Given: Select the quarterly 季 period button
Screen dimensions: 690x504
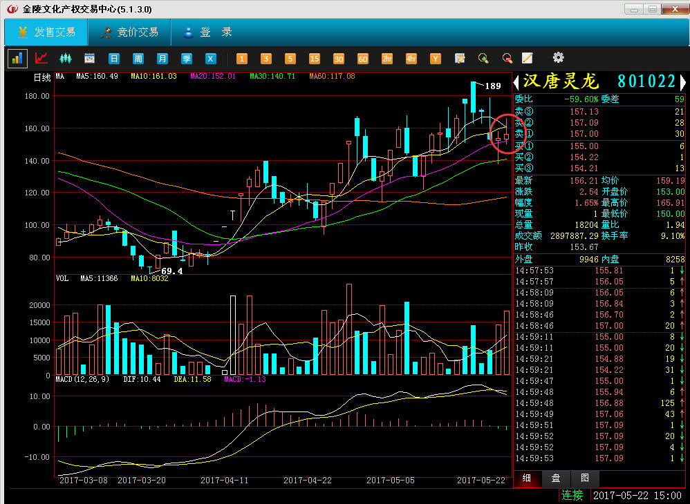Looking at the screenshot, I should 187,59.
